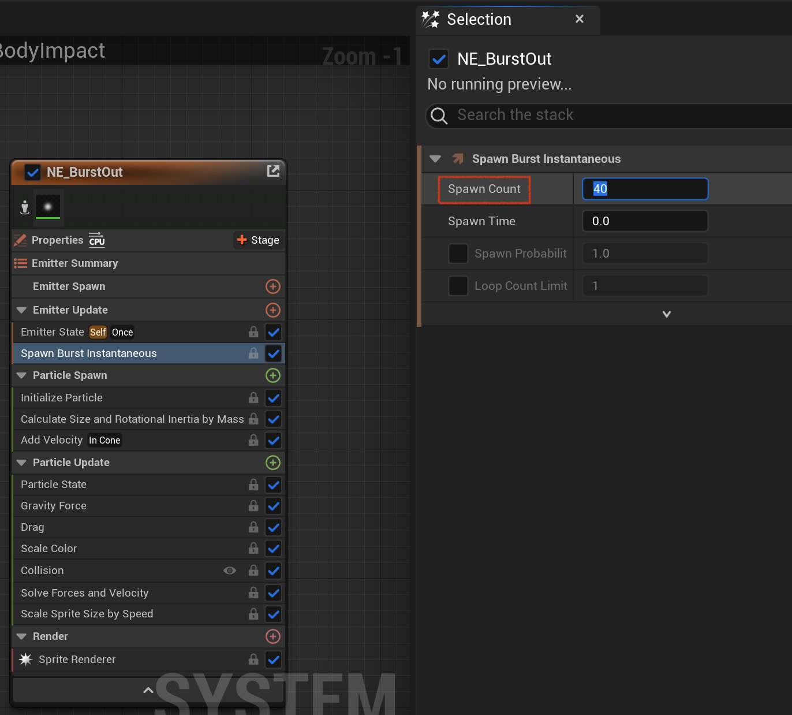Add module to Particle Update
Image resolution: width=792 pixels, height=715 pixels.
273,463
